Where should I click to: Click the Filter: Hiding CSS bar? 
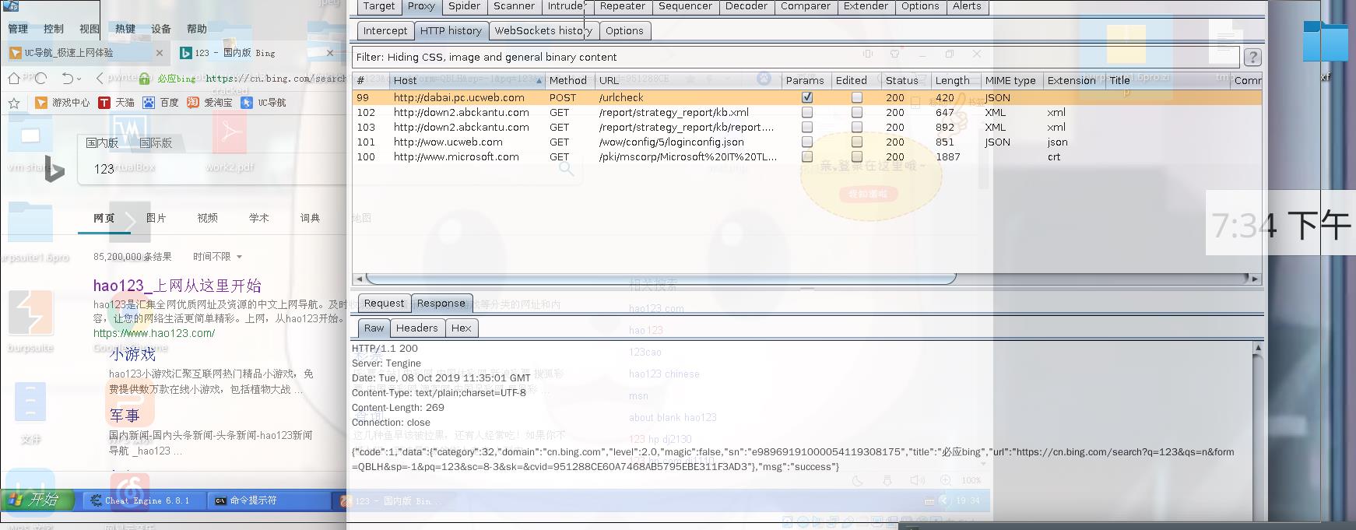click(x=796, y=57)
